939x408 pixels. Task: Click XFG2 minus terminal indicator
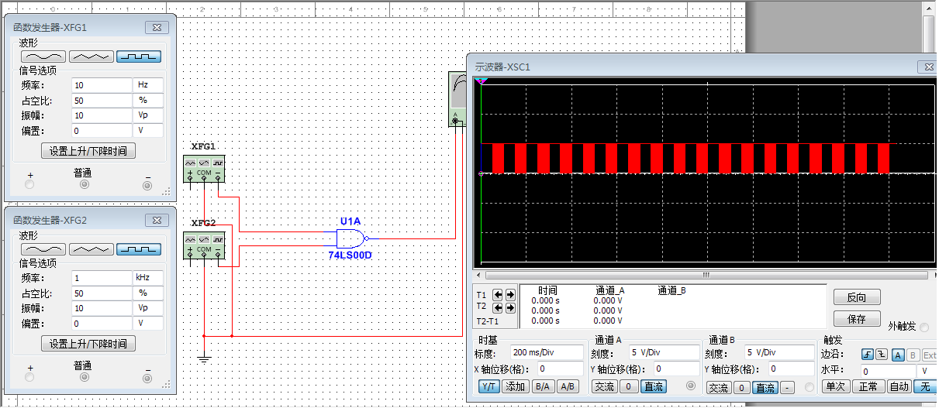pos(147,378)
